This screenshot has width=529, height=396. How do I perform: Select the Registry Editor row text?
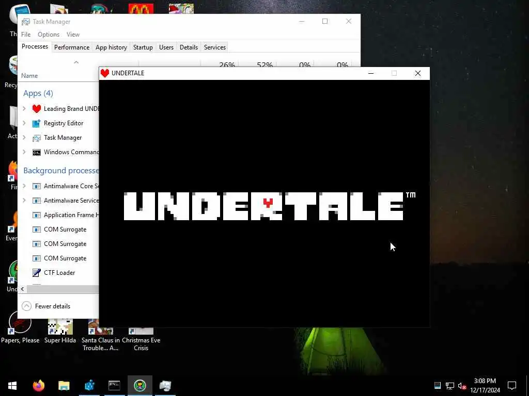point(64,123)
